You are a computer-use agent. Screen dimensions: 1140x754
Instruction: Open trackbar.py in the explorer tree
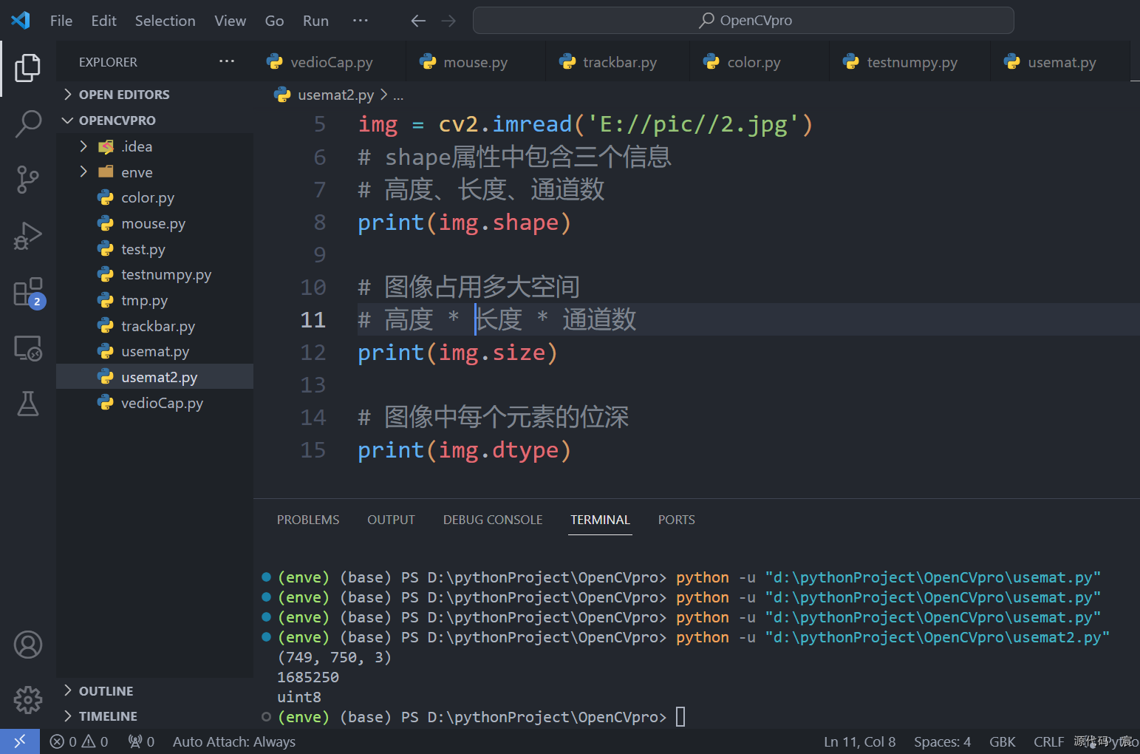point(154,326)
